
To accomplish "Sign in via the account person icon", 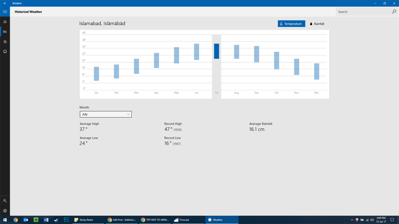I will [x=5, y=200].
